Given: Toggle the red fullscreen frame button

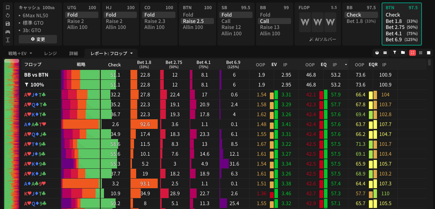Looking at the screenshot, I should pyautogui.click(x=412, y=53).
